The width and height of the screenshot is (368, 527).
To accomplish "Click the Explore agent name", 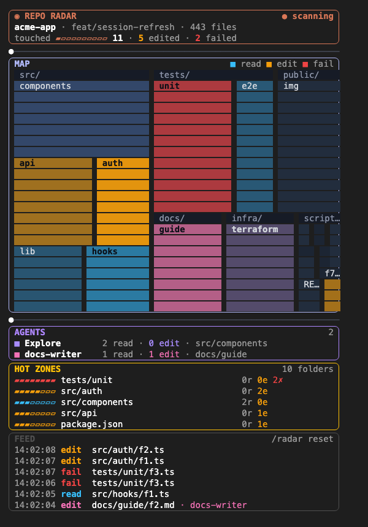I will tap(43, 344).
